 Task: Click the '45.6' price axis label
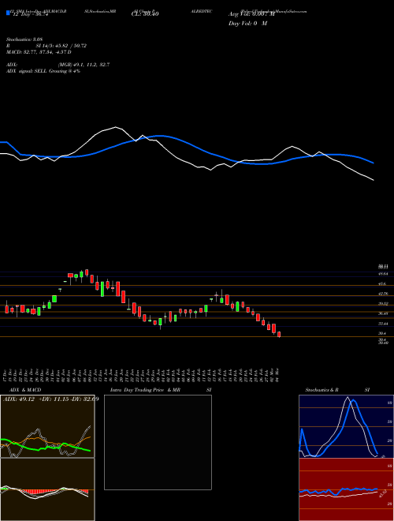coord(382,284)
